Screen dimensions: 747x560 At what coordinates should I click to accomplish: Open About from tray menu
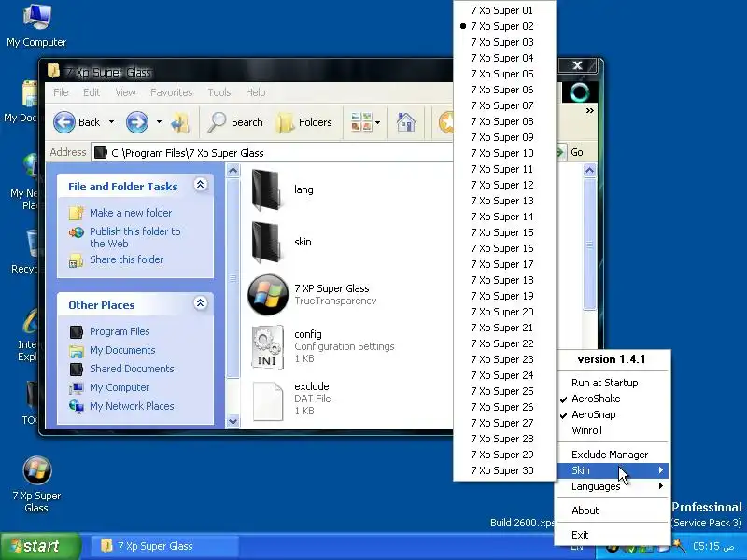pos(613,511)
